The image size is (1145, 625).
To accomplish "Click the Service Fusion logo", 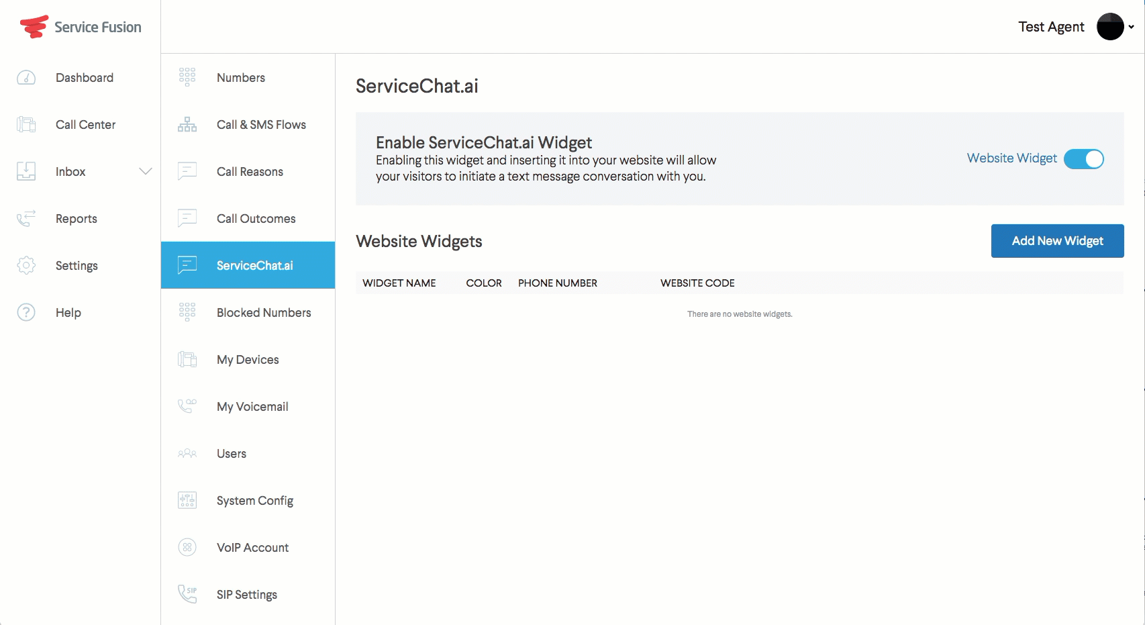I will pos(81,27).
